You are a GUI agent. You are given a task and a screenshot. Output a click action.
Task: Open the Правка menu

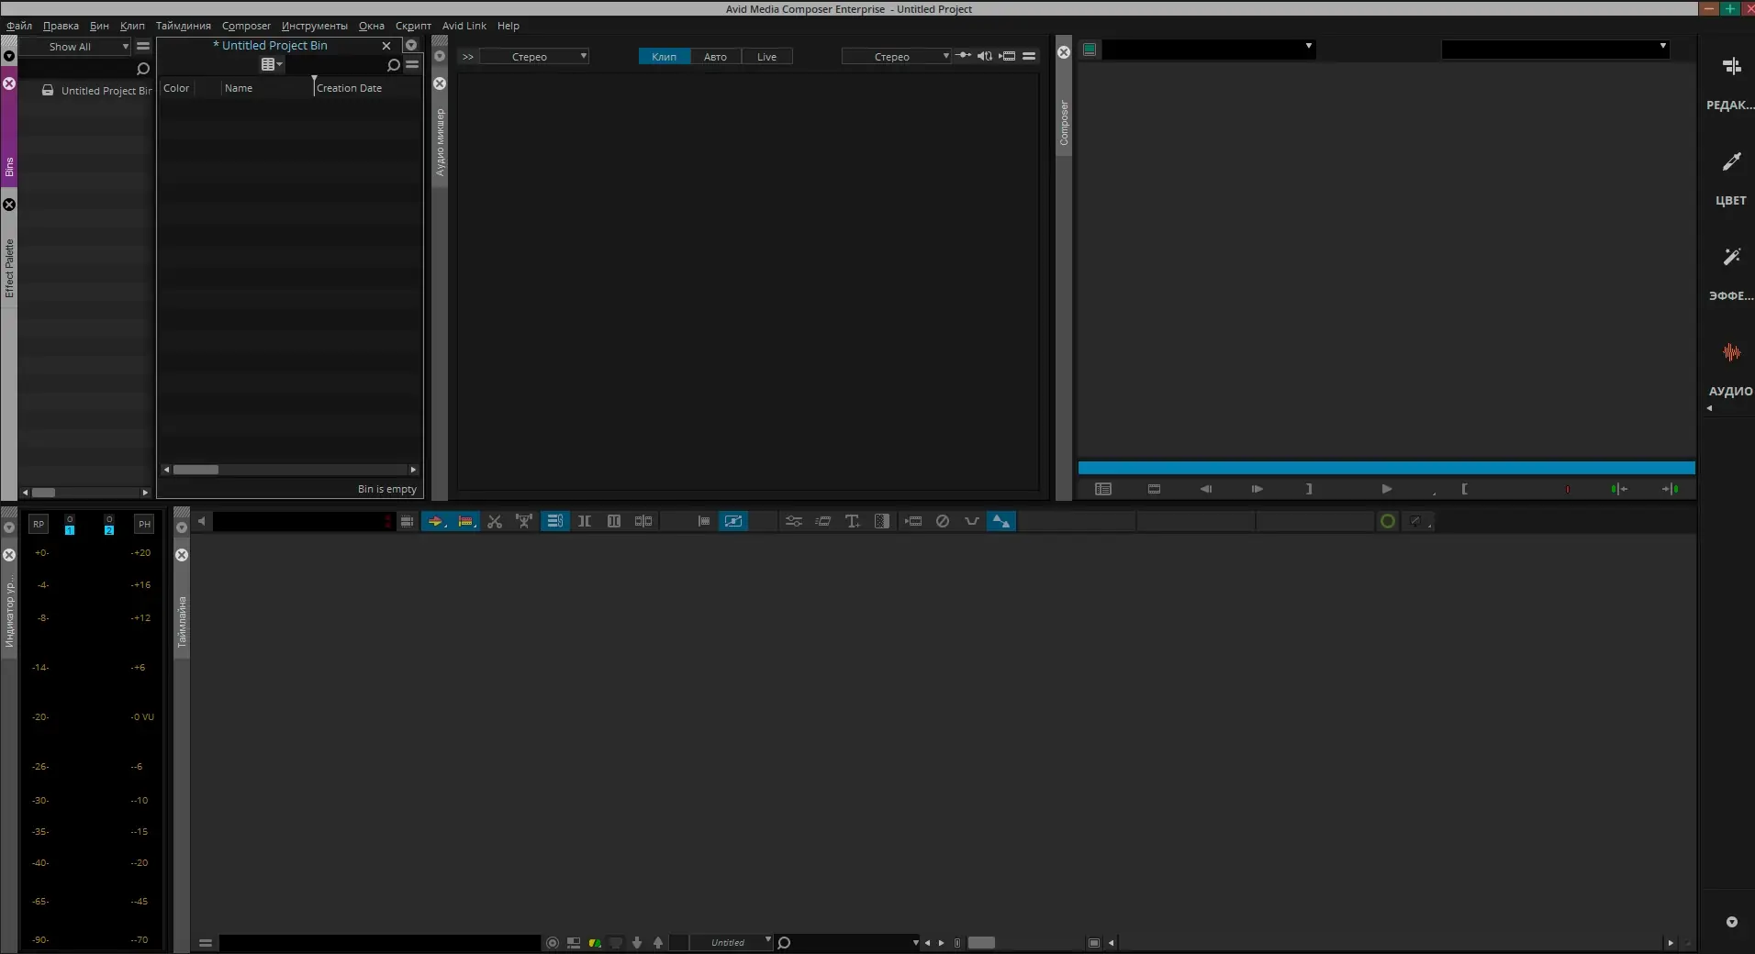tap(61, 26)
